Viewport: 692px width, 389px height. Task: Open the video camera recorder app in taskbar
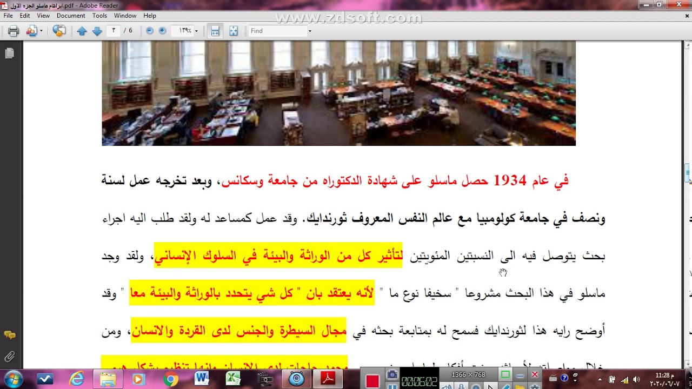coord(264,379)
